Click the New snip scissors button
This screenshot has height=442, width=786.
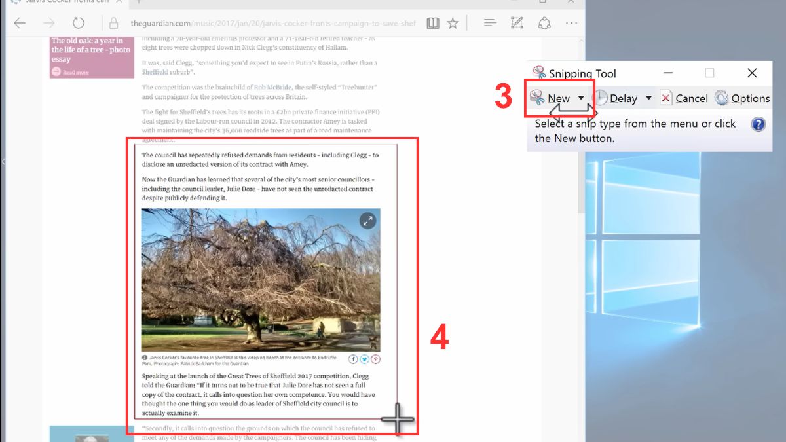point(550,98)
